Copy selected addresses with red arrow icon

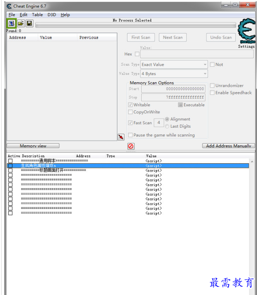(x=121, y=137)
